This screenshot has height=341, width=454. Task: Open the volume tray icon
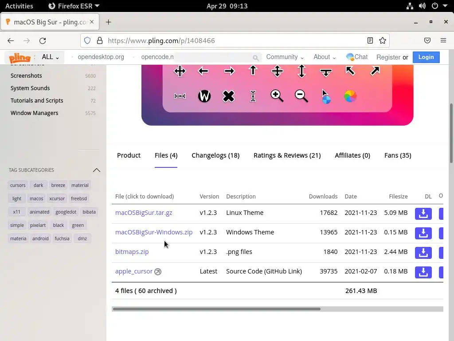[x=422, y=6]
